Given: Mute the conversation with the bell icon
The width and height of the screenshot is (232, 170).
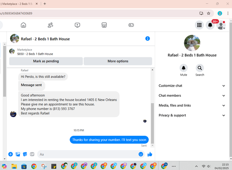Looking at the screenshot, I should [184, 68].
